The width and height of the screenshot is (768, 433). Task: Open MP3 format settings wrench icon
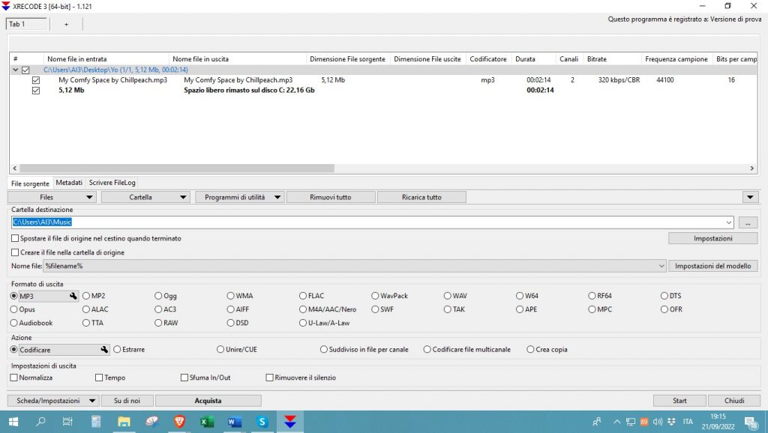pos(73,296)
